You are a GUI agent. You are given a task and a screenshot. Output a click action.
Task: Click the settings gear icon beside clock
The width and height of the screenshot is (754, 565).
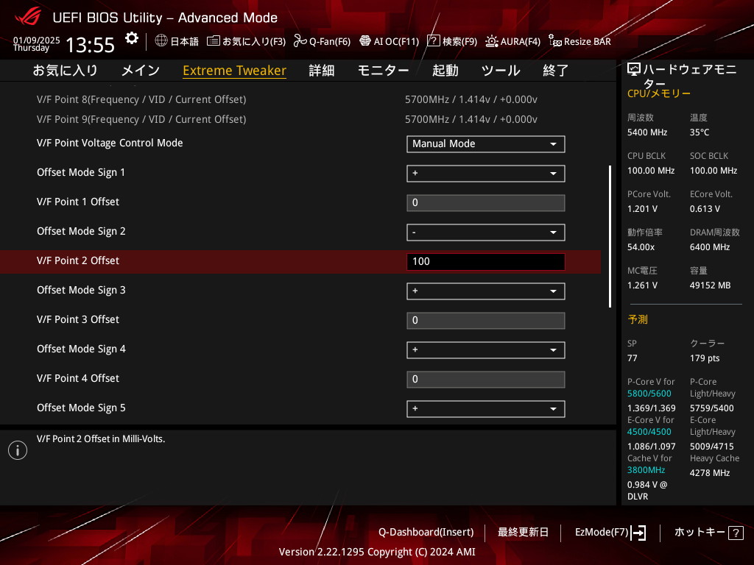[x=131, y=38]
